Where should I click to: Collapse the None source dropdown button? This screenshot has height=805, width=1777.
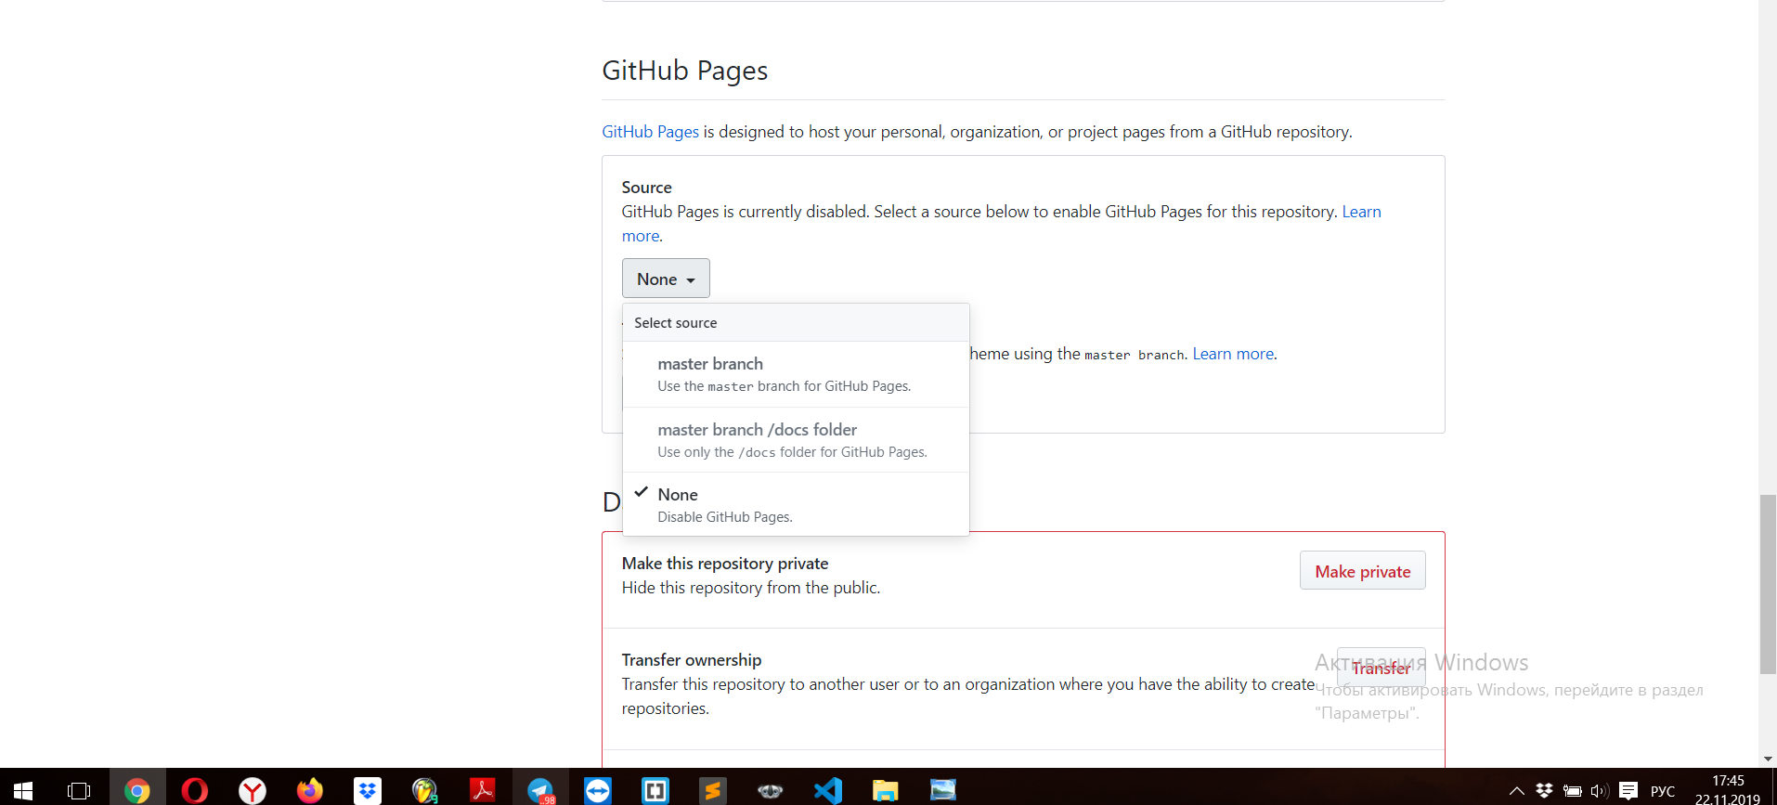(x=666, y=279)
